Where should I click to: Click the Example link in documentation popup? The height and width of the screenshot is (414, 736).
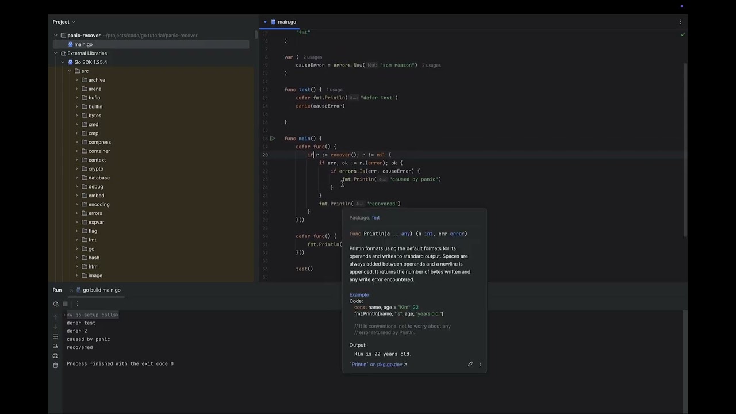pyautogui.click(x=359, y=295)
